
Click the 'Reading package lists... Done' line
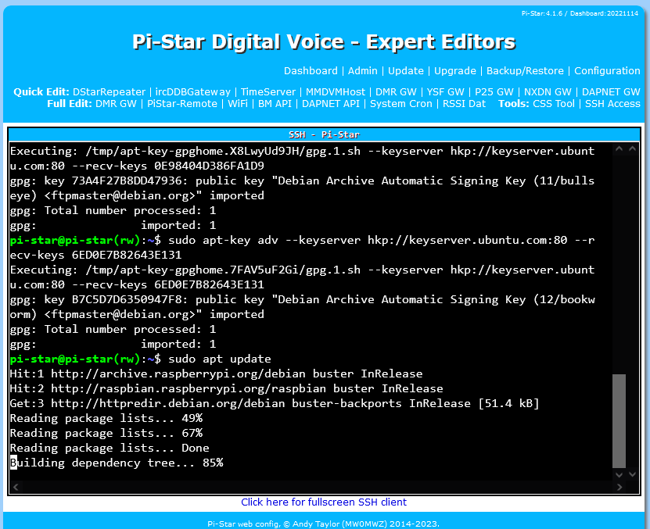(110, 448)
